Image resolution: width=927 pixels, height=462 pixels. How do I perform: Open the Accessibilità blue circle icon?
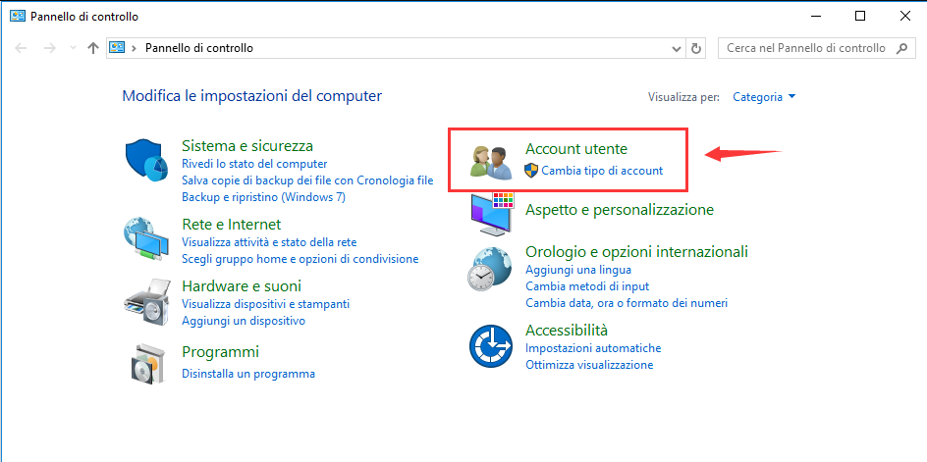pyautogui.click(x=491, y=345)
